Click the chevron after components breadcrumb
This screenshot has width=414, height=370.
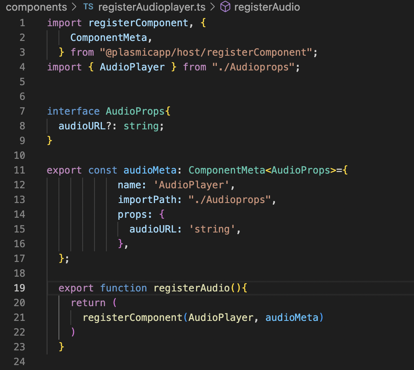75,7
